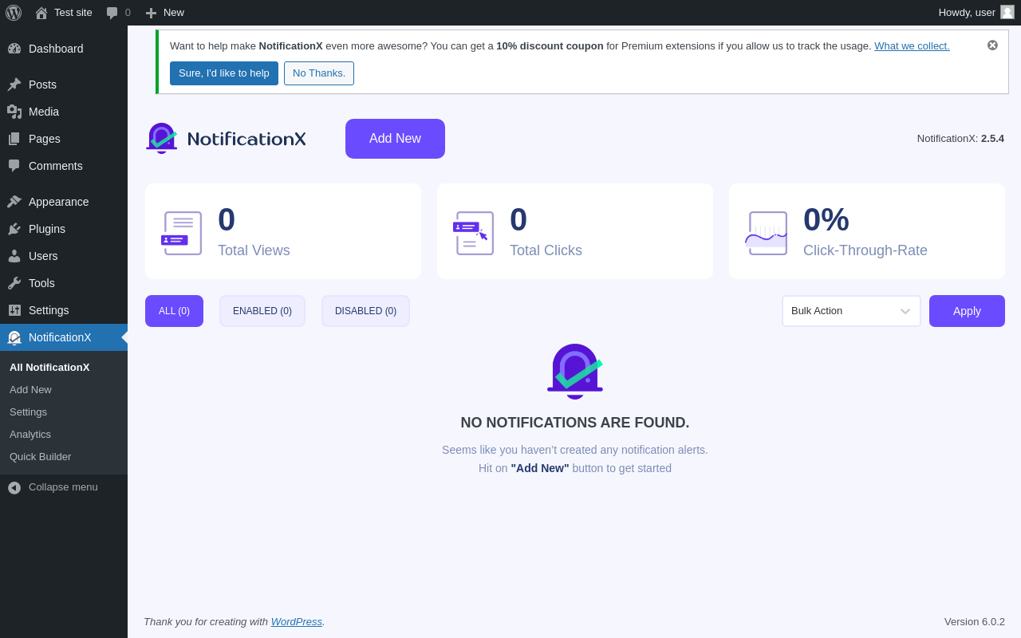Open the What we collect link
Screen dimensions: 1021x638
coord(912,46)
